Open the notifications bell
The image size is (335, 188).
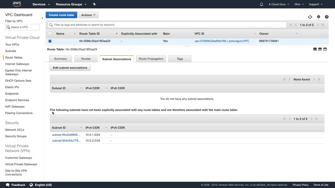(261, 4)
